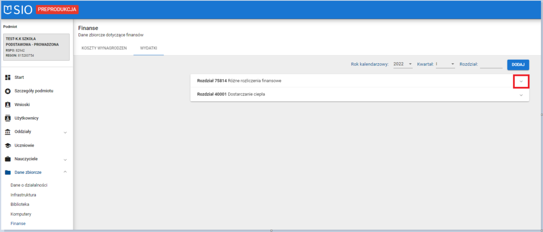Open the Rok kalendarzowy dropdown
This screenshot has width=543, height=232.
403,64
